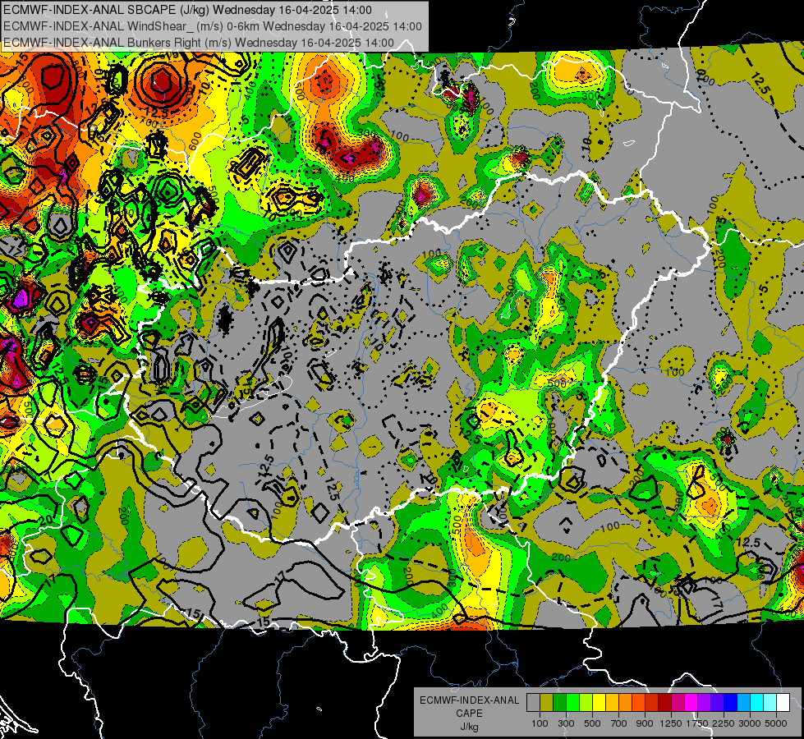
Task: Click the pure blue legend swatch
Action: (x=731, y=702)
